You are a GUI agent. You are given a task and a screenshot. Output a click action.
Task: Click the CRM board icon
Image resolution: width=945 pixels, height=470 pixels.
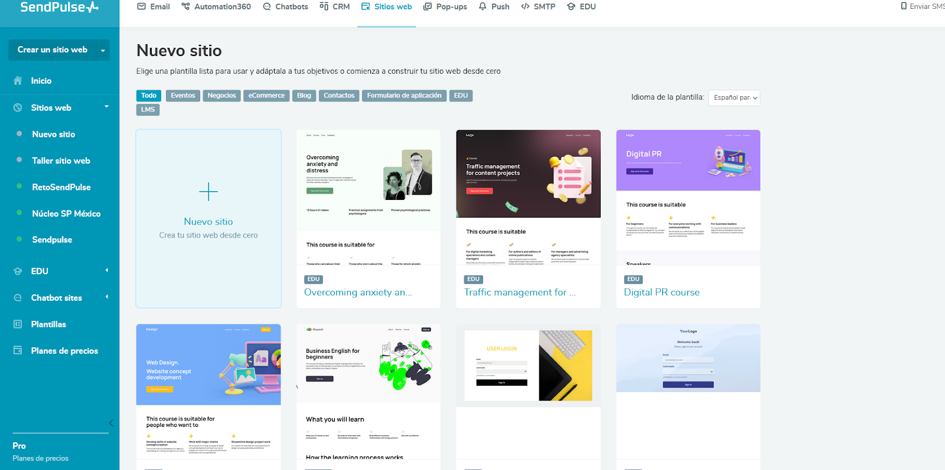point(324,6)
